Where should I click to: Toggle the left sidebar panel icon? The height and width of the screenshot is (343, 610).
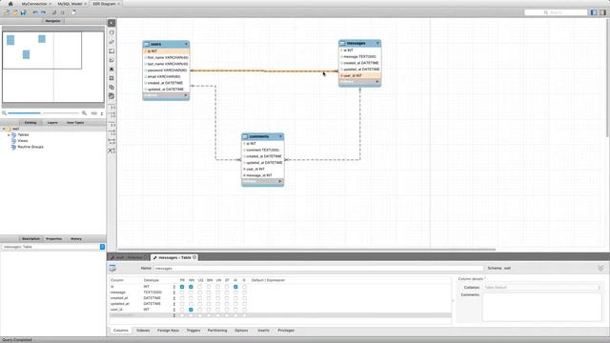(594, 12)
